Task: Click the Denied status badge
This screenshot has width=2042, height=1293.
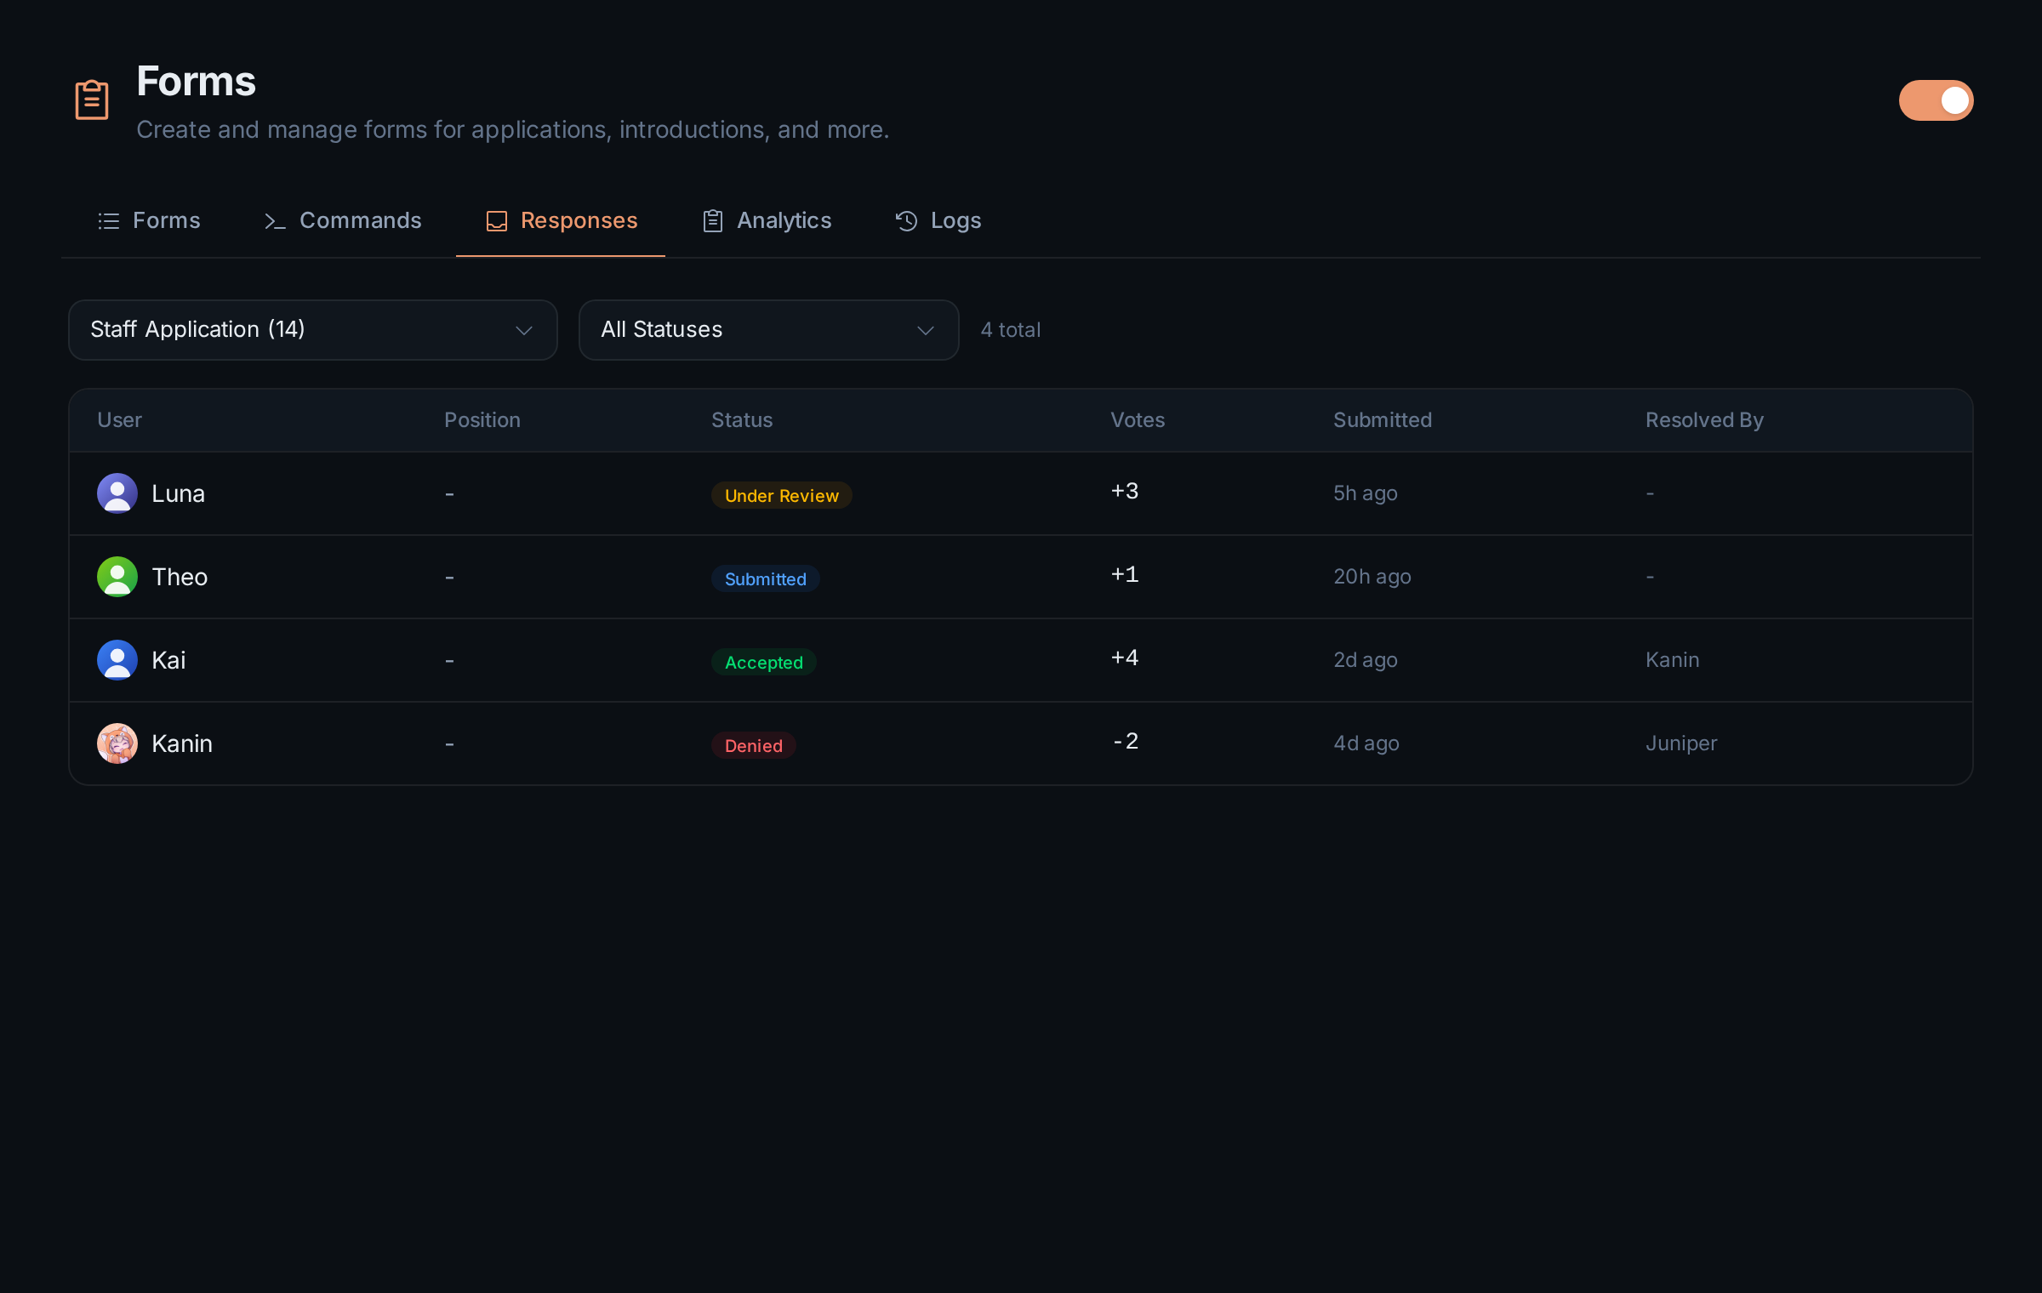Action: pyautogui.click(x=754, y=745)
